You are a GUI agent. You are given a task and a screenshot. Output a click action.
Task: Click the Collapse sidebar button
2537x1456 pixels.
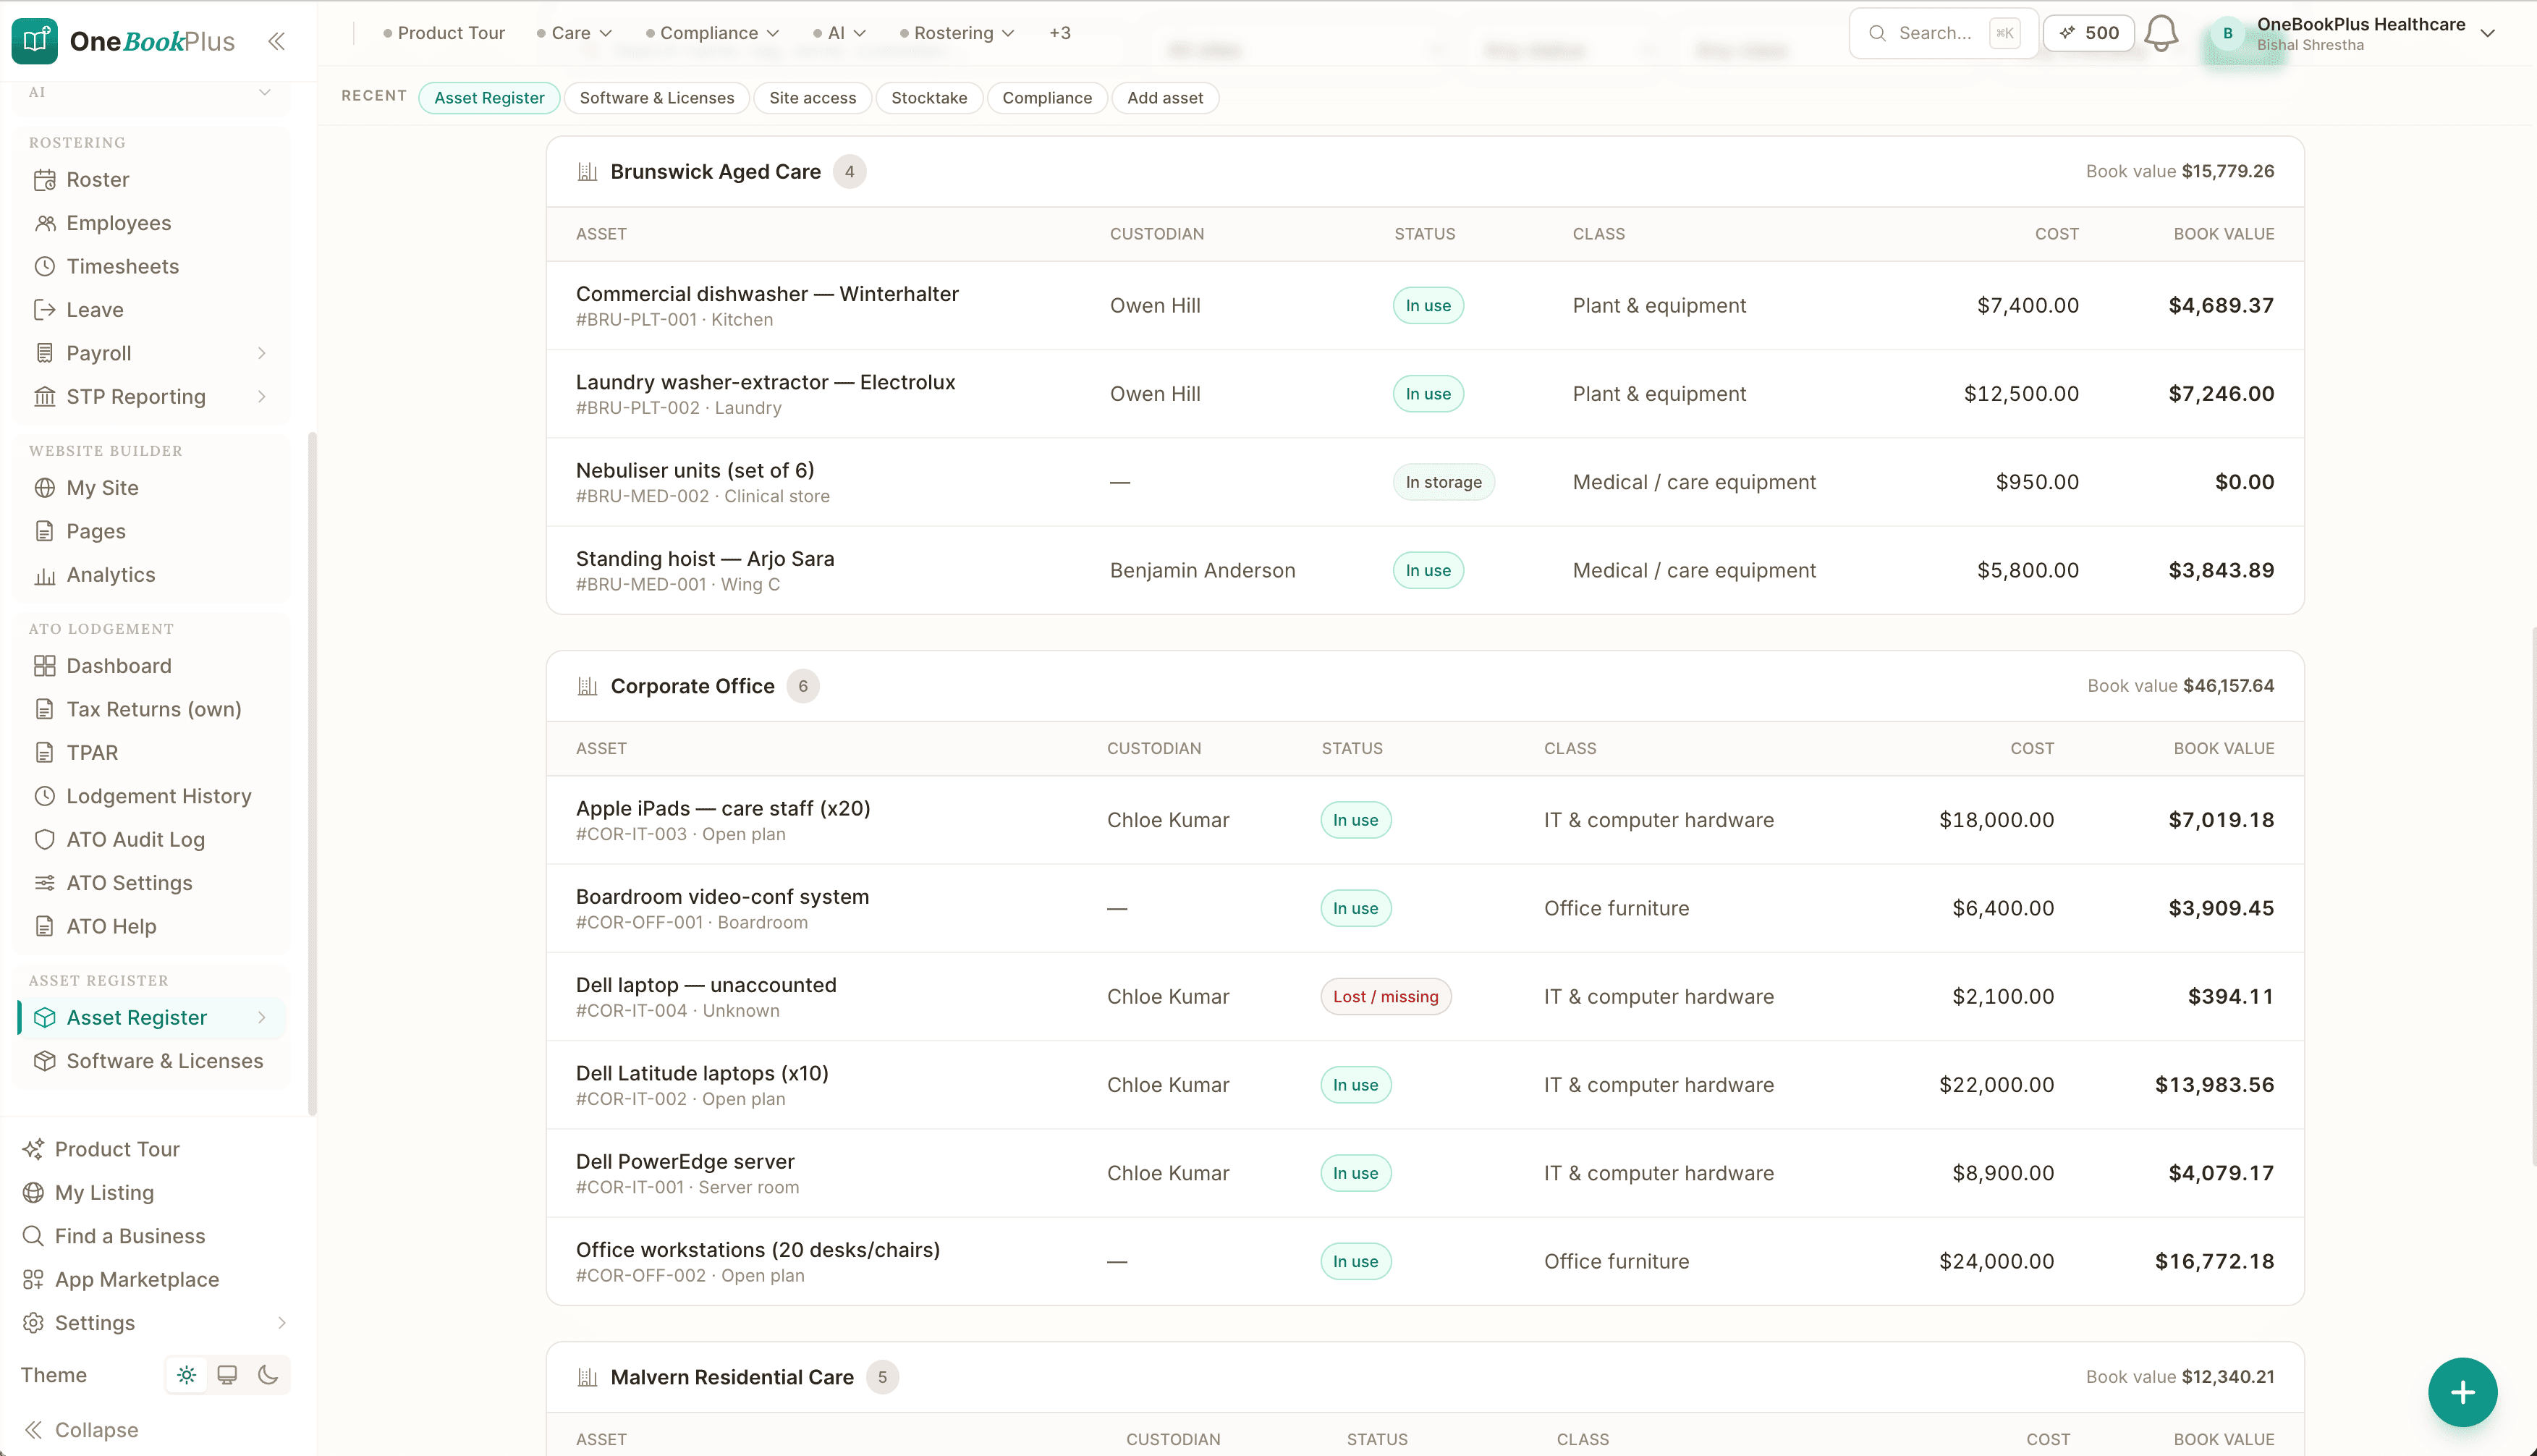click(82, 1430)
